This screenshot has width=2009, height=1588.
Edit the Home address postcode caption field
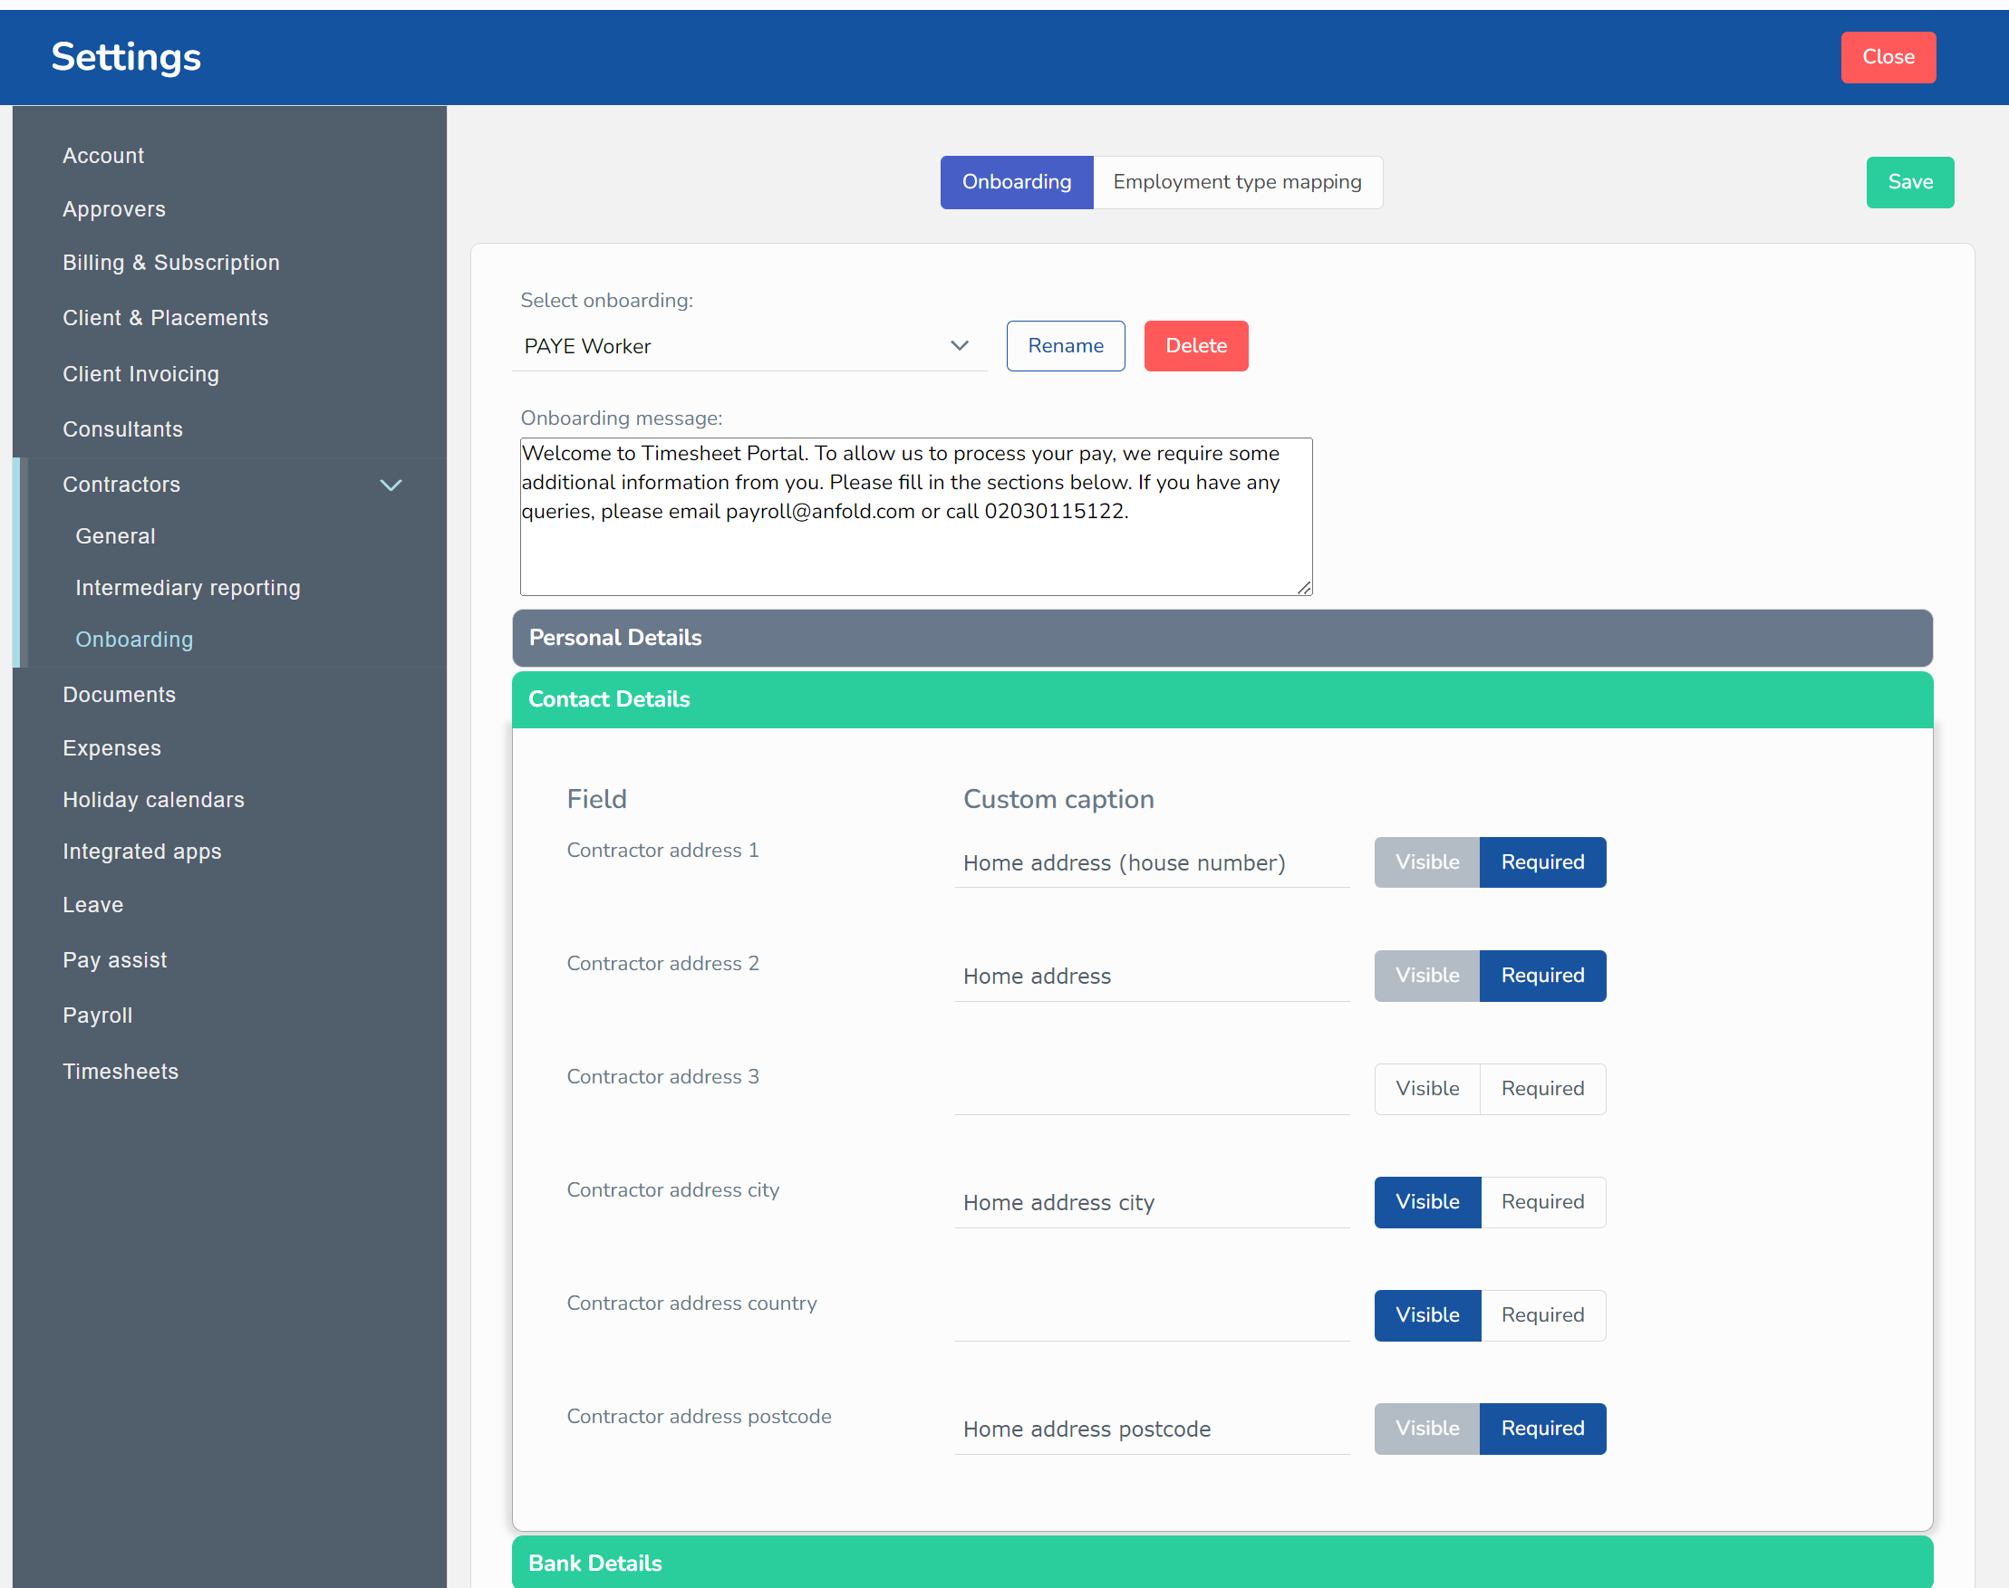1152,1430
